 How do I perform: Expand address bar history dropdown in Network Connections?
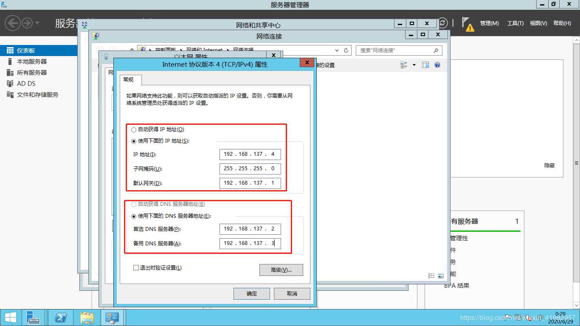click(x=337, y=51)
